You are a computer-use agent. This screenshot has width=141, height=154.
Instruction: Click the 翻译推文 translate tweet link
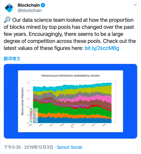click(x=12, y=58)
